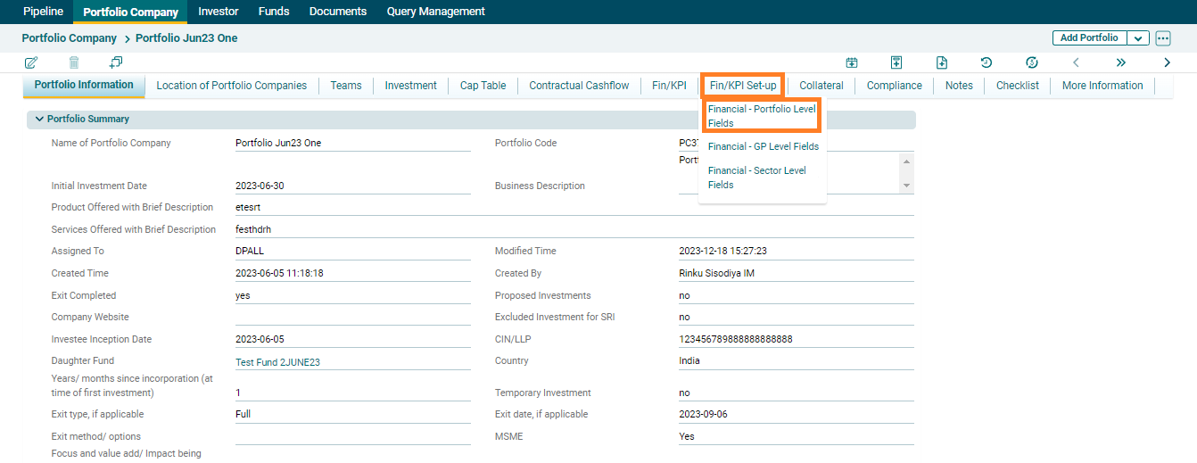
Task: Click the double chevron forward icon
Action: (x=1121, y=62)
